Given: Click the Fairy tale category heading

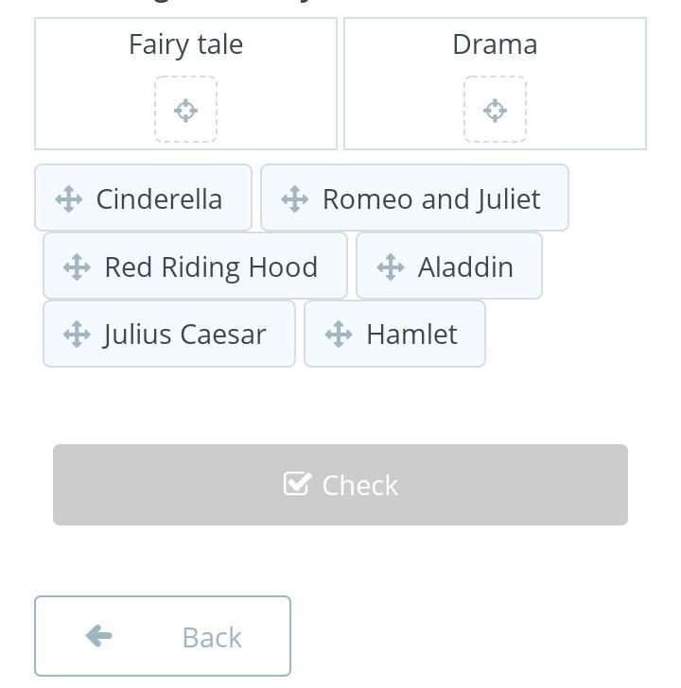Looking at the screenshot, I should pos(185,45).
